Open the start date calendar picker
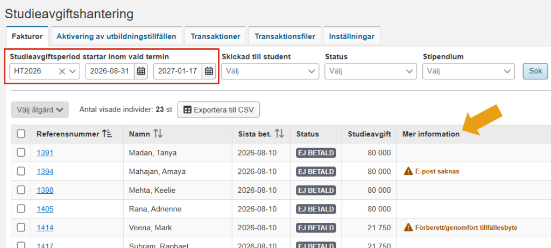551x248 pixels. [x=141, y=71]
